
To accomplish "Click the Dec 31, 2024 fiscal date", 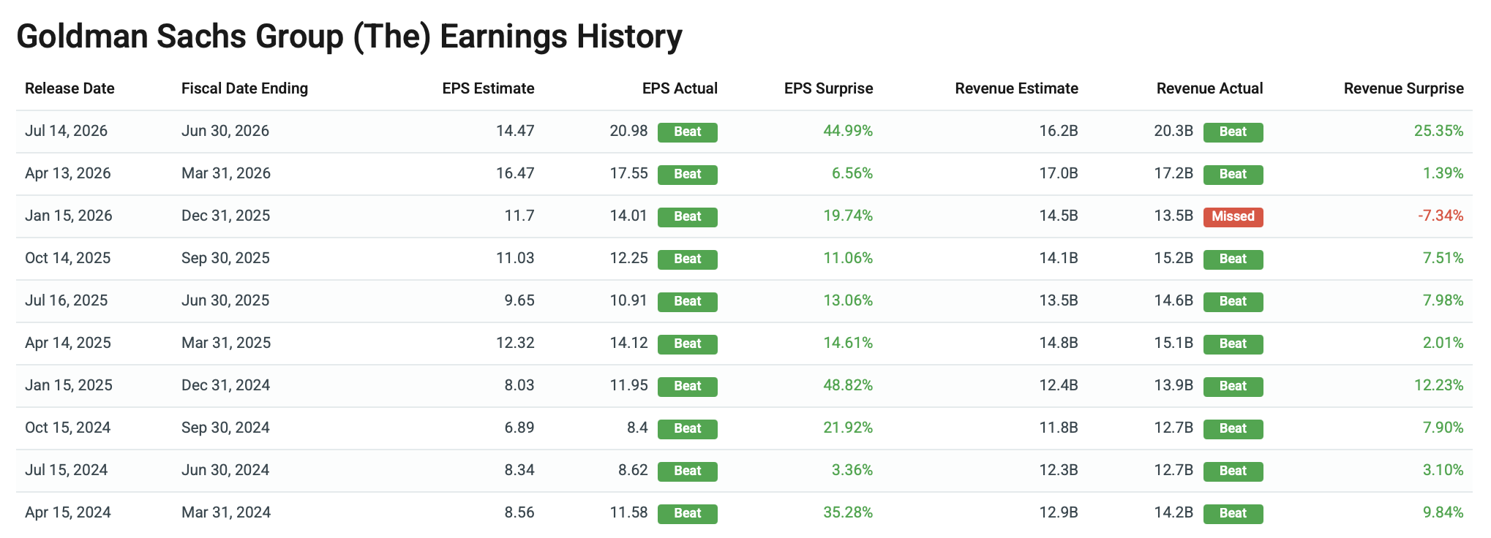I will pos(225,385).
